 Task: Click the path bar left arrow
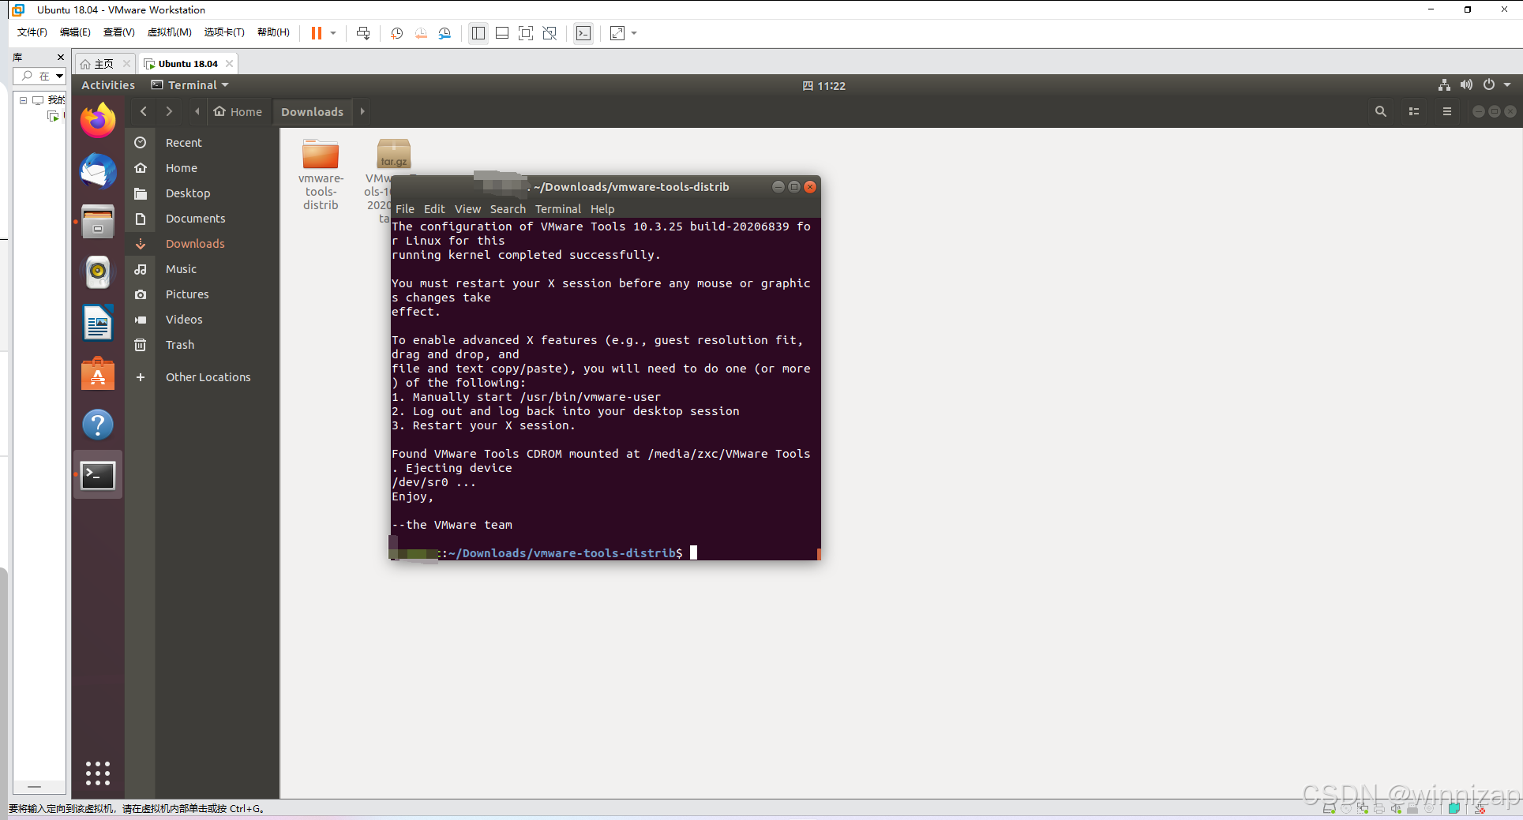(197, 111)
